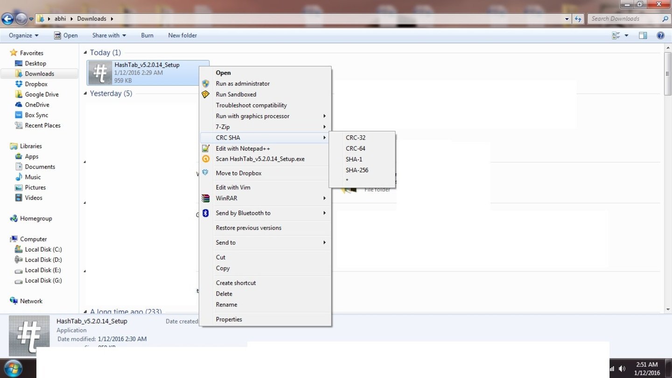Viewport: 672px width, 378px height.
Task: Click the New folder button
Action: click(182, 35)
